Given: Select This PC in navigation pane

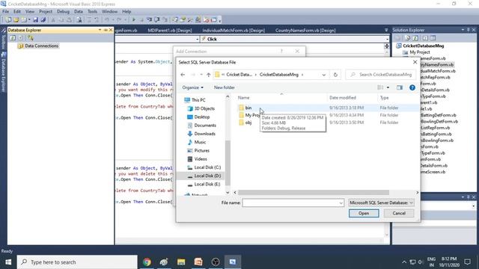Looking at the screenshot, I should click(198, 100).
